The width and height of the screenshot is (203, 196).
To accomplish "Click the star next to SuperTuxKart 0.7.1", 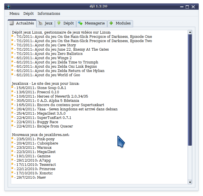I will click(x=12, y=117).
